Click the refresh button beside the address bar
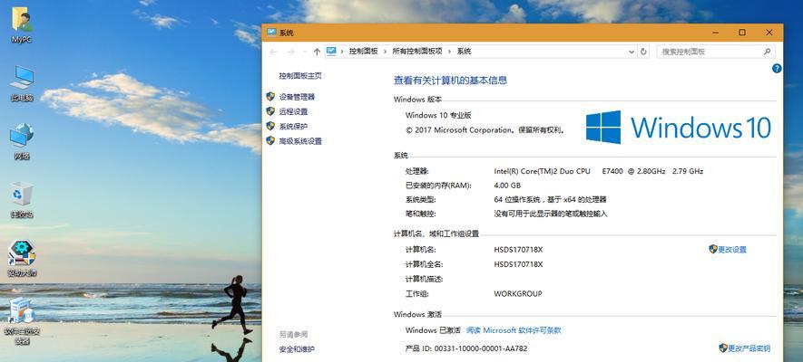This screenshot has width=803, height=362. [x=643, y=52]
